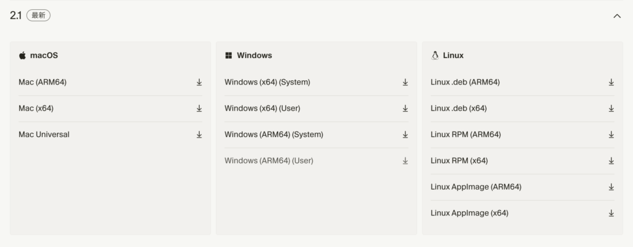Collapse the 2.1 version section chevron
Screen dimensions: 633x247
pos(616,16)
